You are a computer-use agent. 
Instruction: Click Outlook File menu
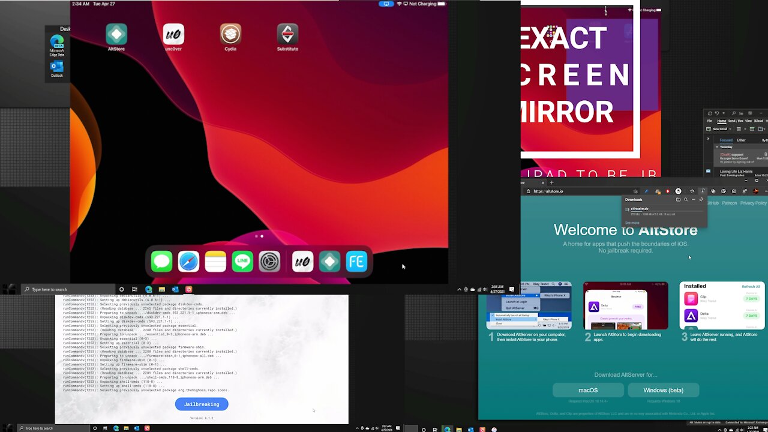(x=710, y=121)
